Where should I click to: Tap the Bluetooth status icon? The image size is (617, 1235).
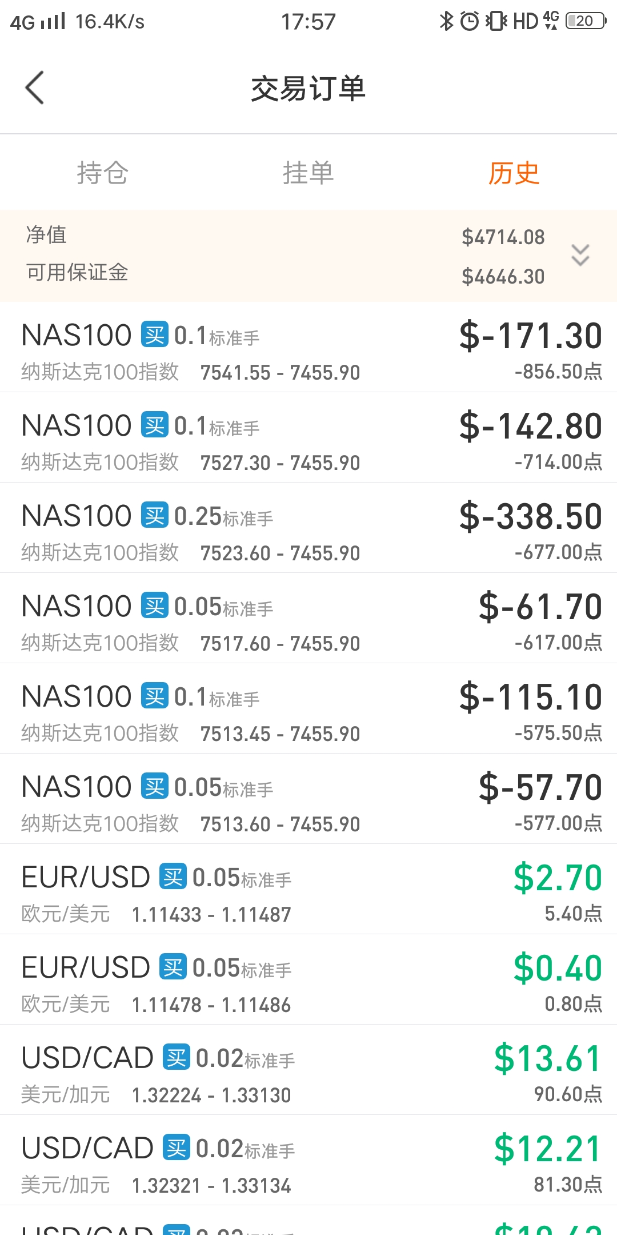446,21
